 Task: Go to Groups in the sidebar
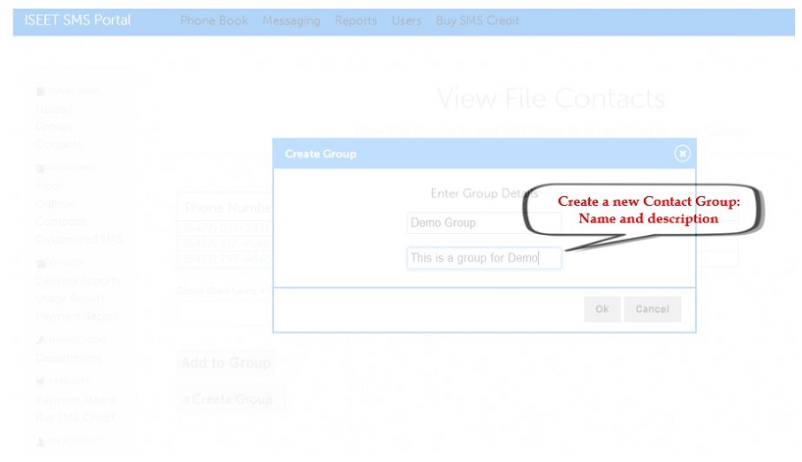[54, 126]
